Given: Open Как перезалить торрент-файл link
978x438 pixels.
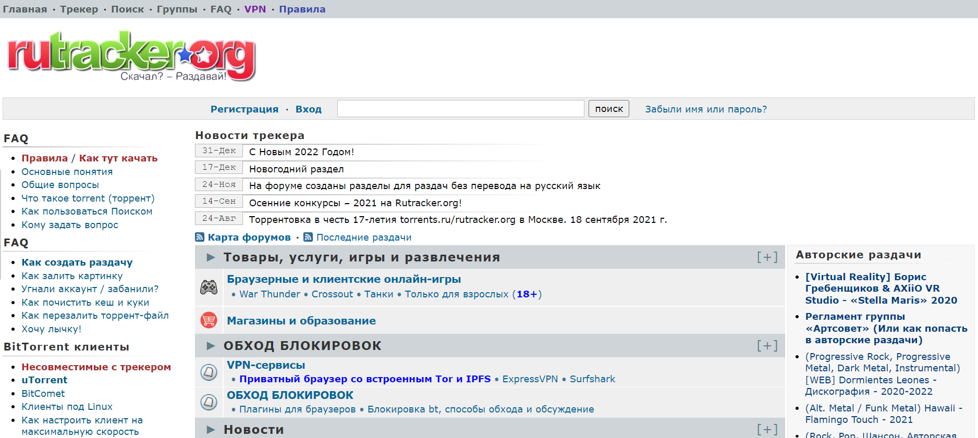Looking at the screenshot, I should [95, 316].
